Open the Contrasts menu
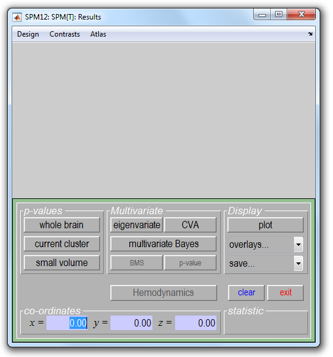The width and height of the screenshot is (333, 357). click(x=65, y=34)
